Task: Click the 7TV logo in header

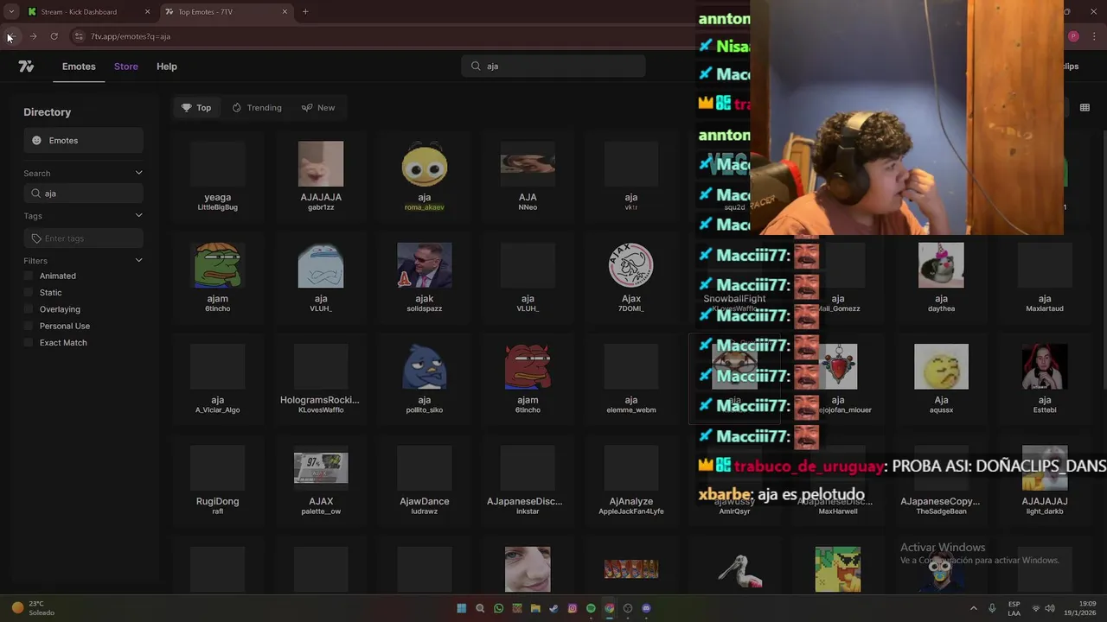Action: click(x=26, y=67)
